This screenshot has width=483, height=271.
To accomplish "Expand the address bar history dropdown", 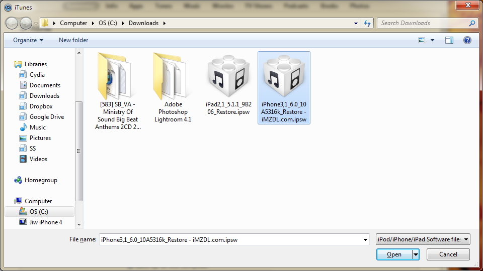I will point(356,24).
